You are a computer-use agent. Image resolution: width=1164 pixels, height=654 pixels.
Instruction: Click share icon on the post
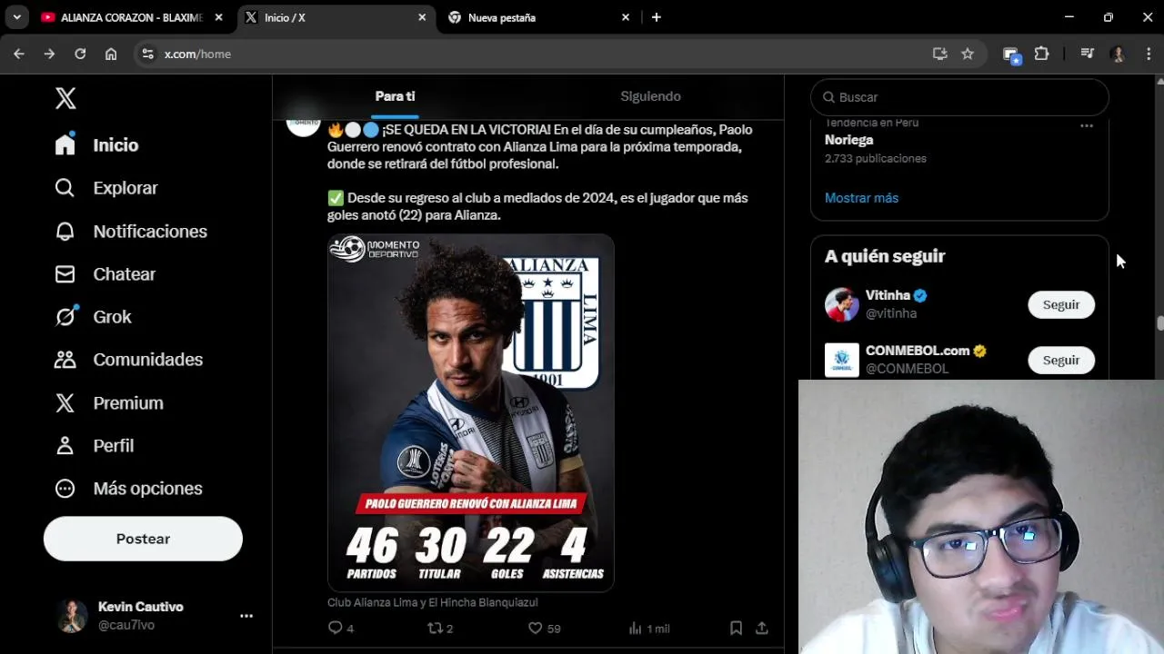coord(762,628)
